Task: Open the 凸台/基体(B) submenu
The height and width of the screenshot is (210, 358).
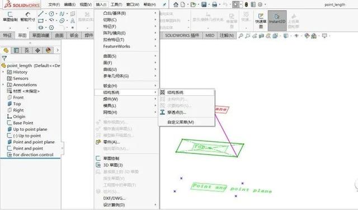Action: click(x=127, y=13)
